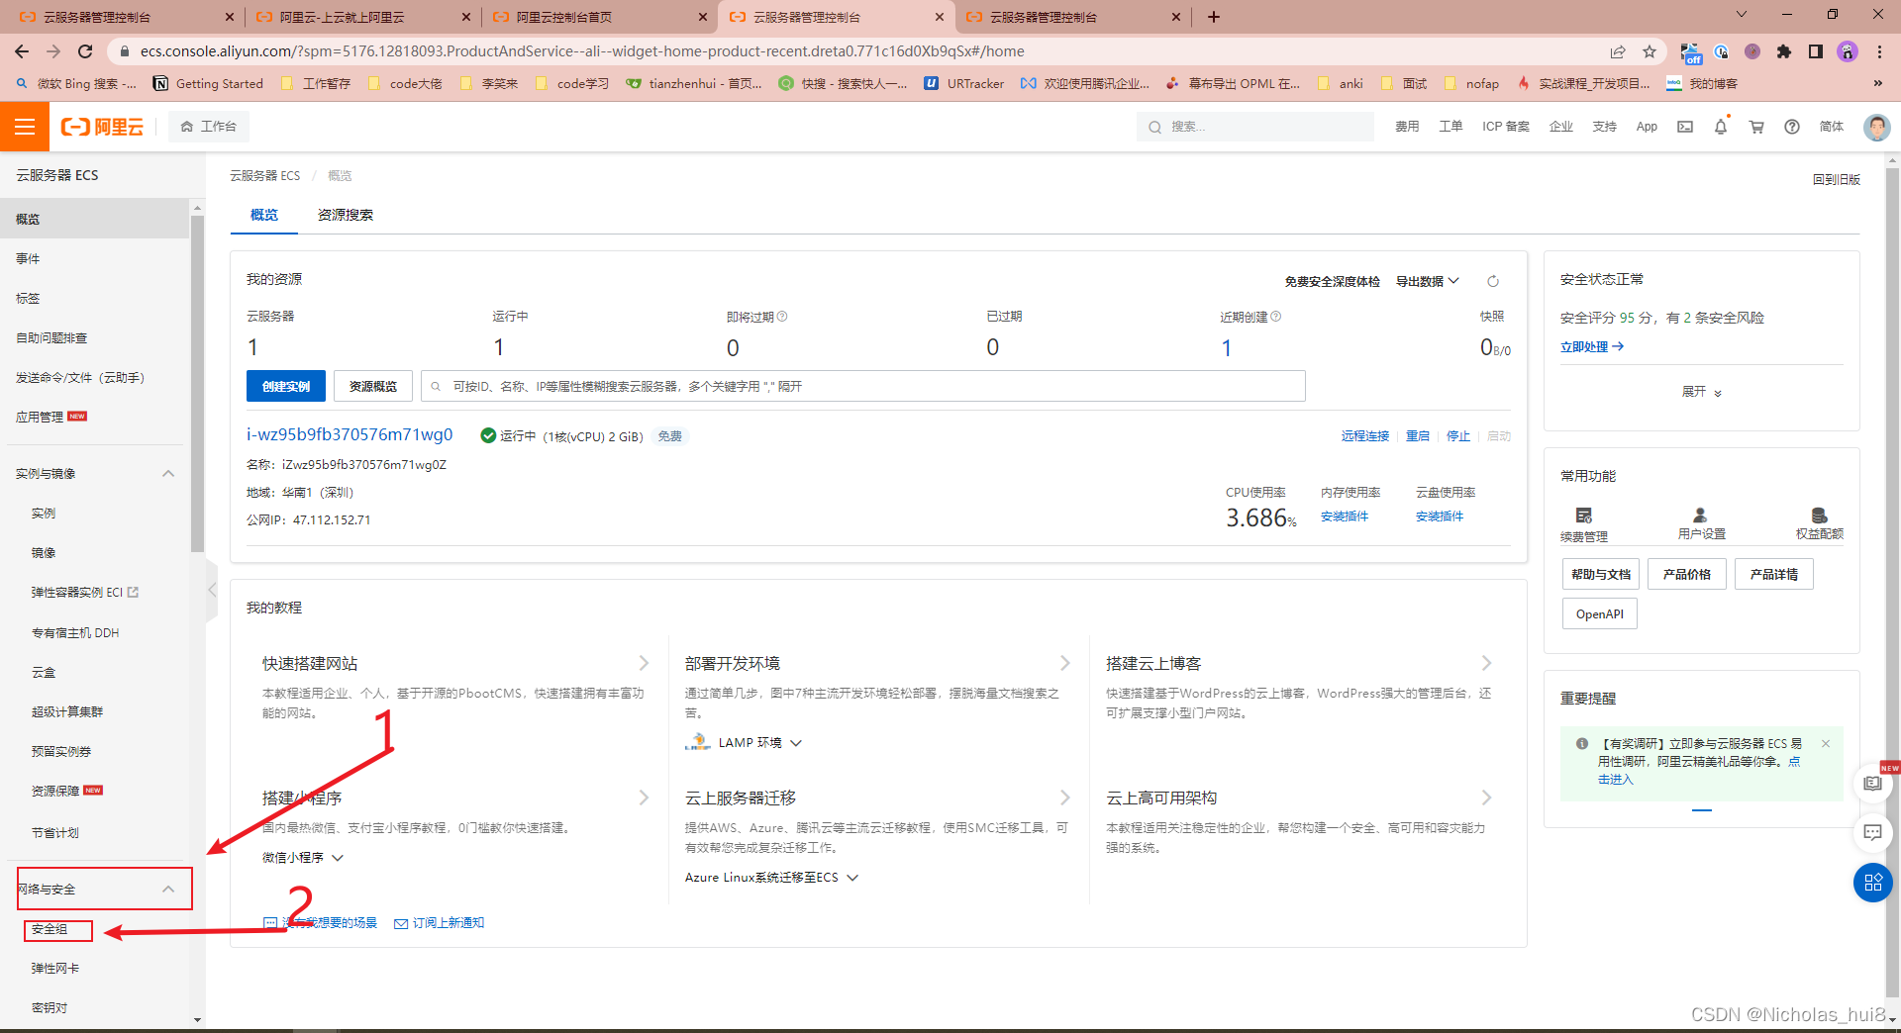Open 费用 in the top navigation
Screen dimensions: 1901x1033
pos(1407,127)
